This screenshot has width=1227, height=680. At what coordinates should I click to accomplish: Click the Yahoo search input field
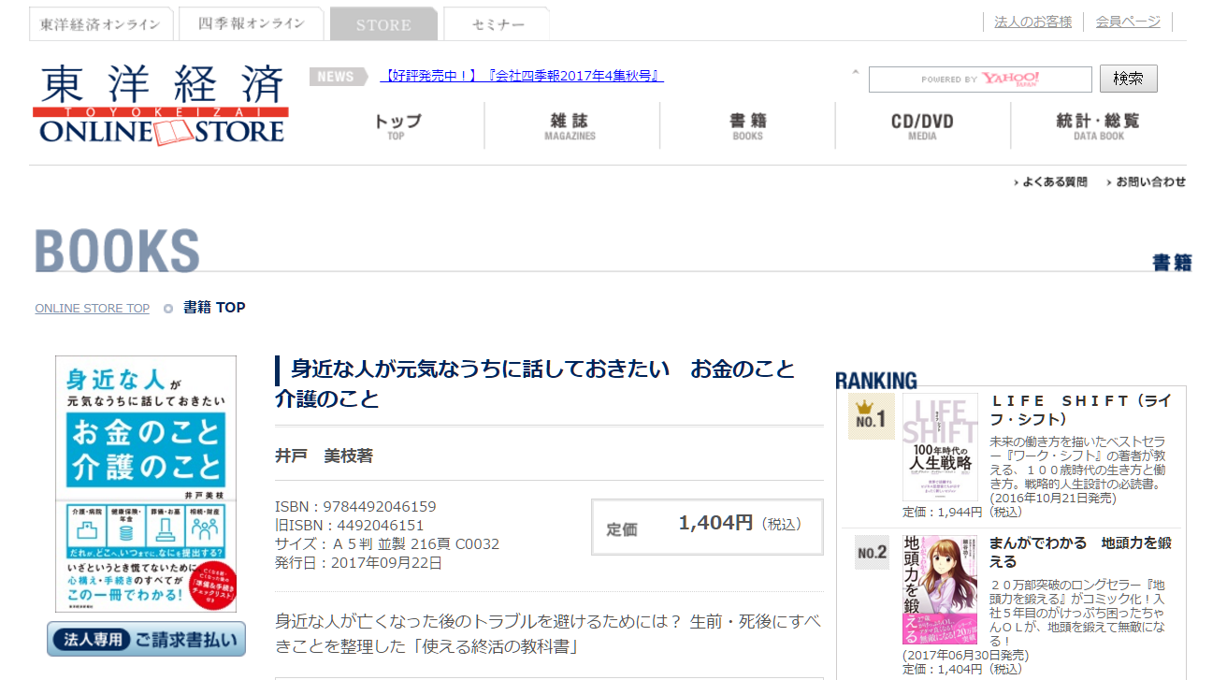[x=980, y=80]
